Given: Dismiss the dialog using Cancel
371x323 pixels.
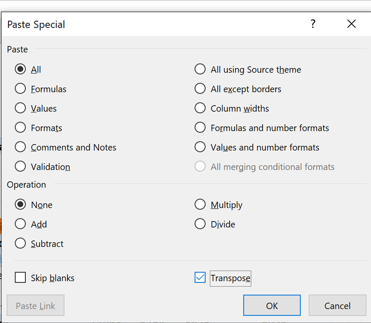Looking at the screenshot, I should pyautogui.click(x=337, y=305).
